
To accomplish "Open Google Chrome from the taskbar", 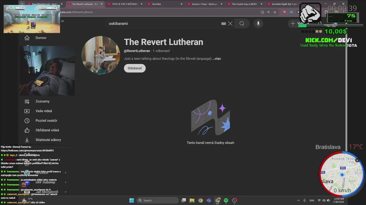I will pos(200,200).
